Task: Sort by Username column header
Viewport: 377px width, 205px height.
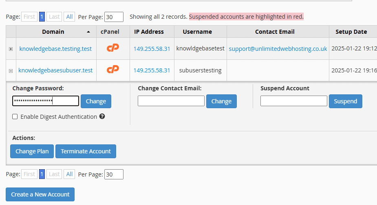Action: [197, 32]
